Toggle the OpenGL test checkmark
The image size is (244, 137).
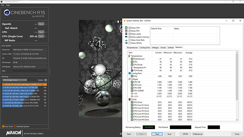click(x=46, y=24)
